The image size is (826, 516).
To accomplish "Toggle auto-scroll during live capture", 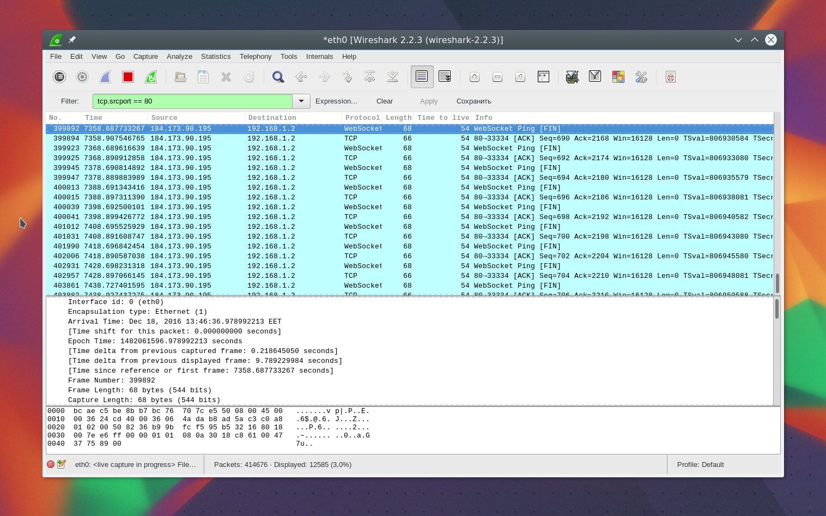I will click(x=445, y=76).
